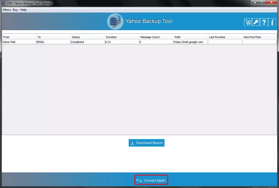
Task: Open help via question mark icon
Action: (x=264, y=22)
